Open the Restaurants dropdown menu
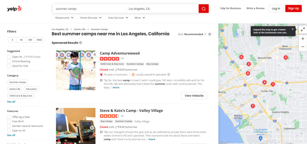Viewport: 307px width, 144px height. [x=64, y=18]
